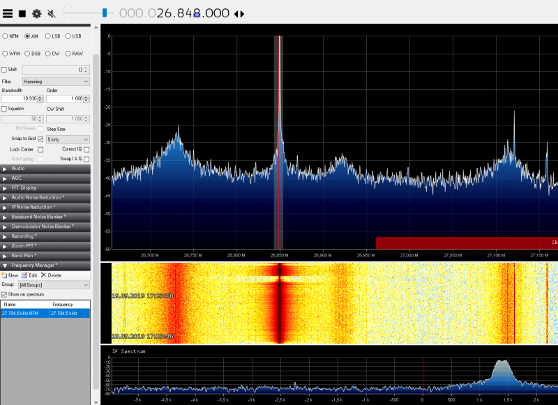Expand the Band Plan panel
The height and width of the screenshot is (405, 558).
(x=45, y=255)
